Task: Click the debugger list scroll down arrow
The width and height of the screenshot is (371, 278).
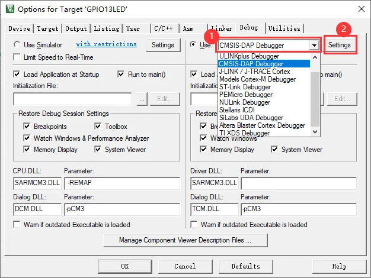Action: [x=315, y=131]
